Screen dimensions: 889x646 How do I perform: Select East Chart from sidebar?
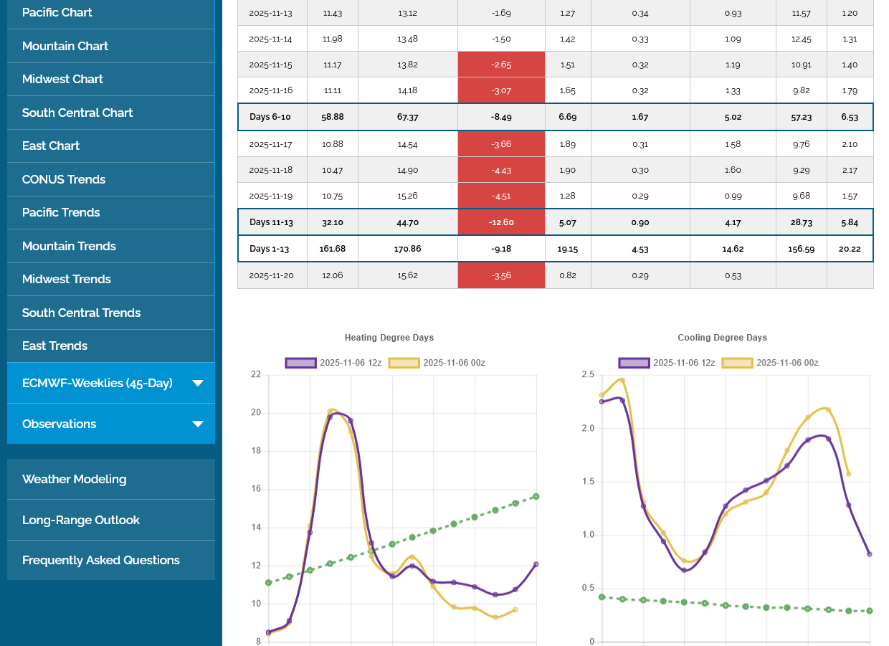click(51, 146)
